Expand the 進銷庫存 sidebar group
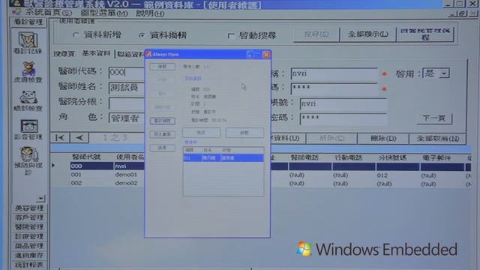Viewport: 480px width, 270px height. (x=29, y=255)
